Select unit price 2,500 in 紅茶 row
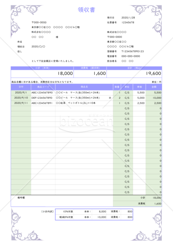The image size is (173, 246). click(141, 103)
